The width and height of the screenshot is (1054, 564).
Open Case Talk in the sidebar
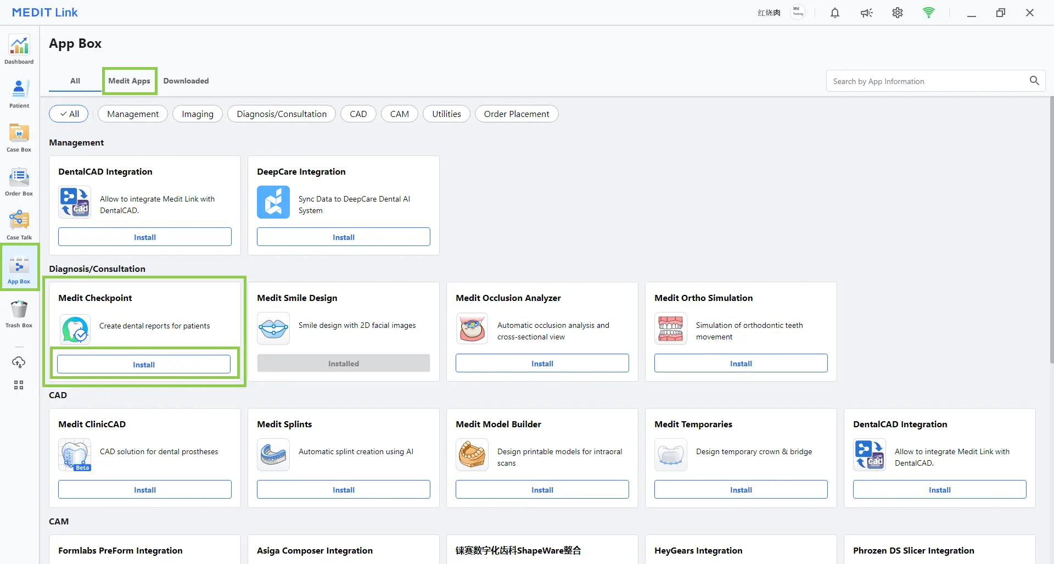pyautogui.click(x=19, y=225)
